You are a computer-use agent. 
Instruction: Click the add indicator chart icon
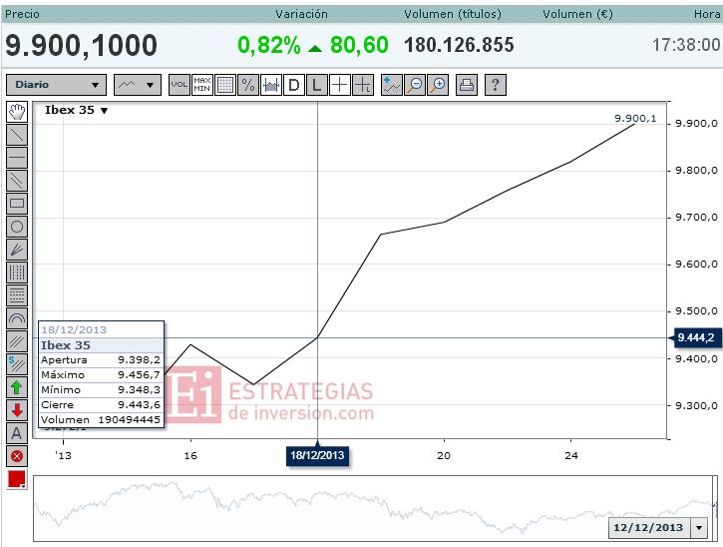tap(392, 85)
